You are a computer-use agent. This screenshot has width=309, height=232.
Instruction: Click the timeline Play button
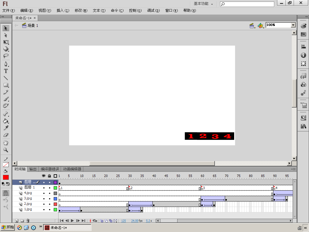(x=72, y=221)
